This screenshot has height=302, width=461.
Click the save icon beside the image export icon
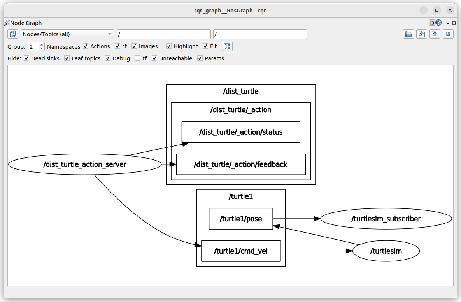coord(435,34)
